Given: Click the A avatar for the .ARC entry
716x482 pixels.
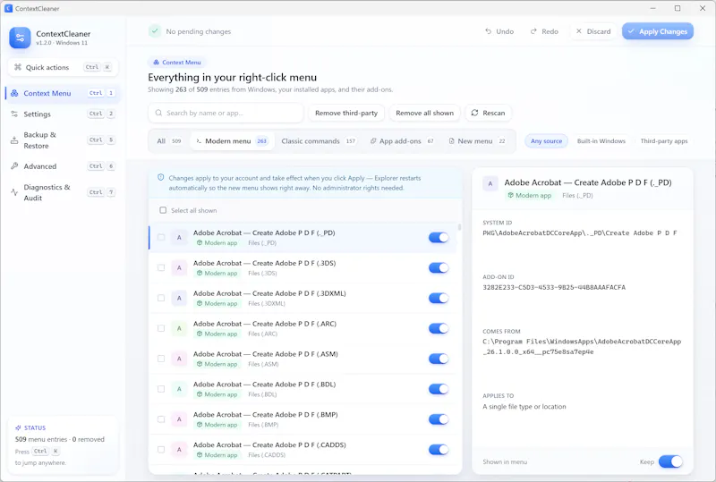Looking at the screenshot, I should (179, 328).
